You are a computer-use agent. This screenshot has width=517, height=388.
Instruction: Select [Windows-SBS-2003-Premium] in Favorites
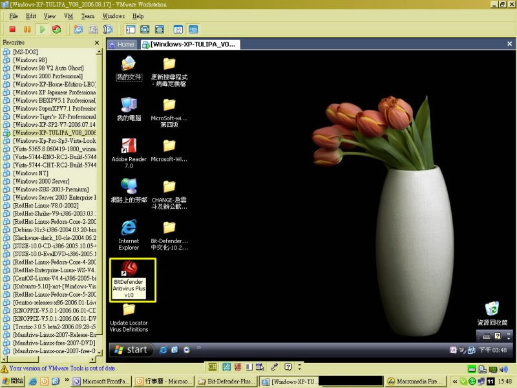click(x=51, y=189)
